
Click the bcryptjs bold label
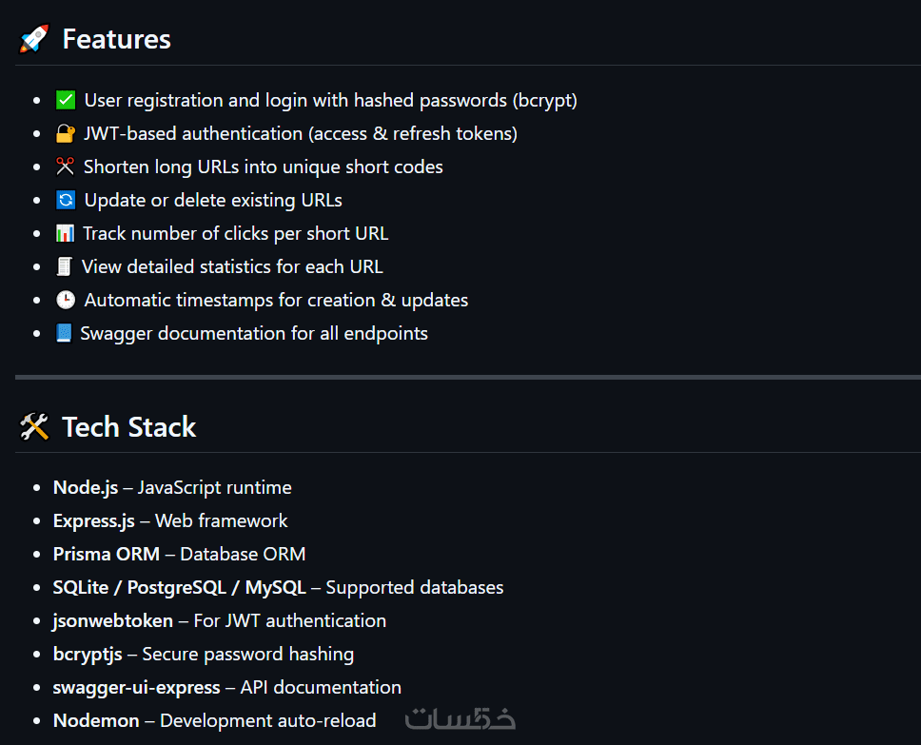[x=88, y=654]
